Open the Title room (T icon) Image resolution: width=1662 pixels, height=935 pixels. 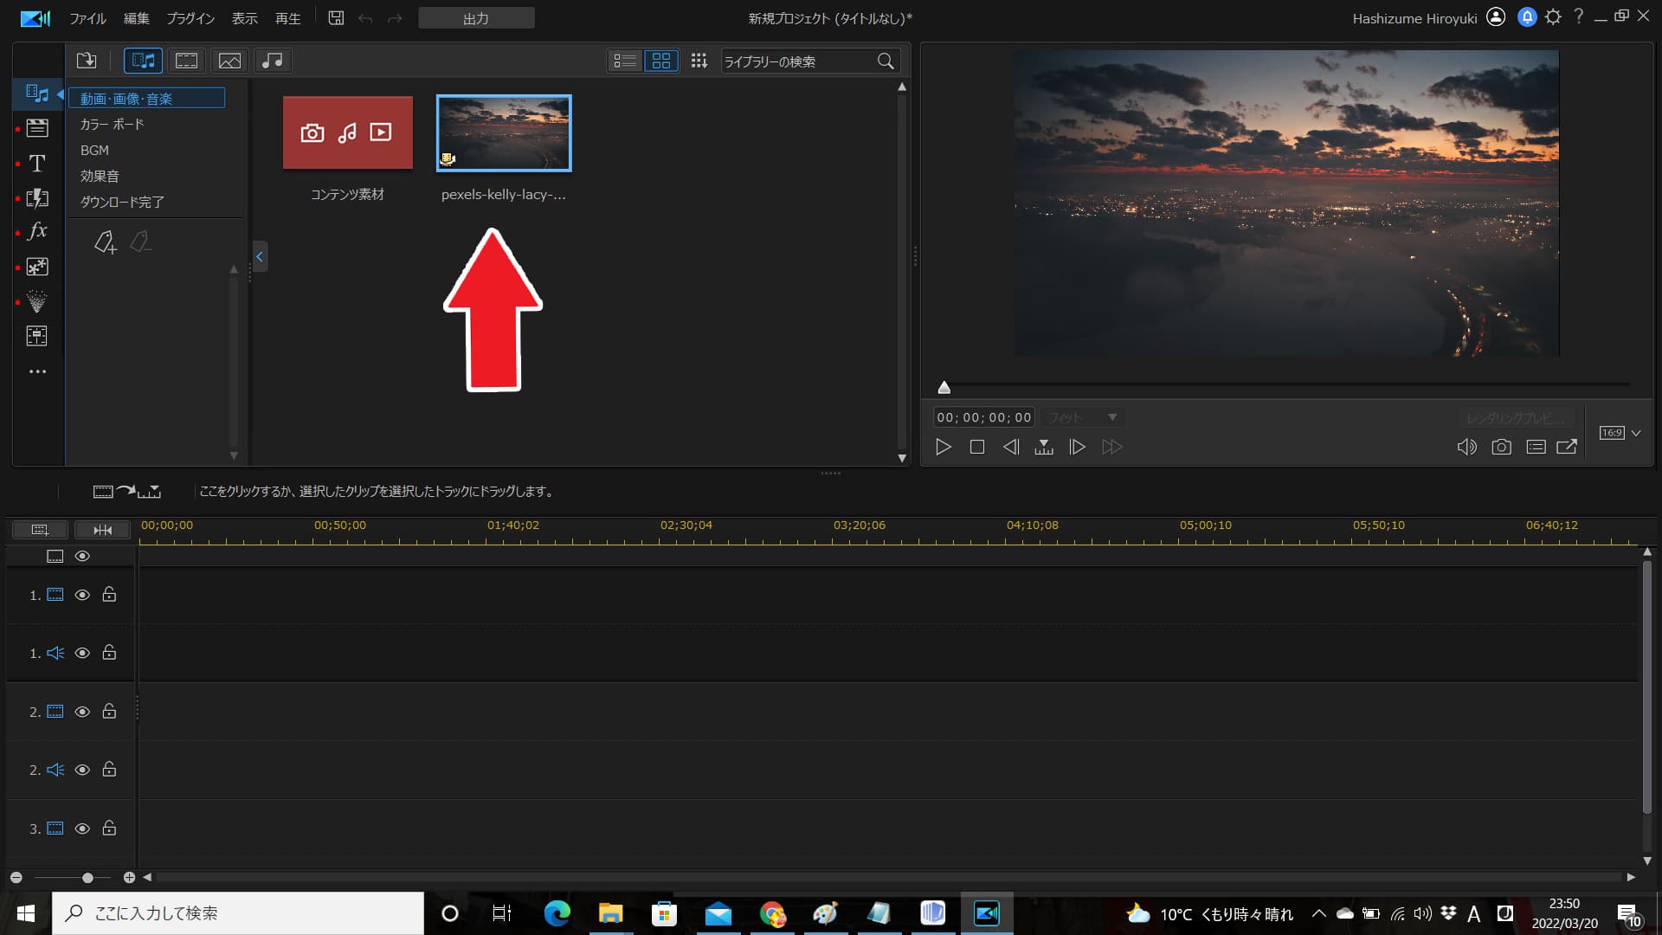tap(36, 164)
